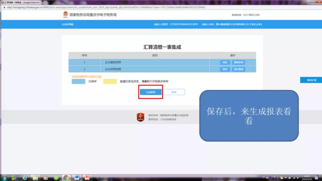Click the blue 已保存 legend swatch
This screenshot has height=181, width=322.
pyautogui.click(x=78, y=81)
